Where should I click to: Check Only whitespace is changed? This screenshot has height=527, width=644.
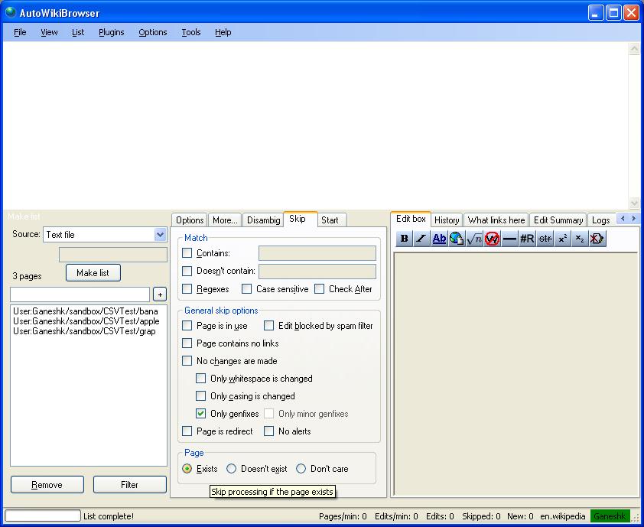click(200, 379)
